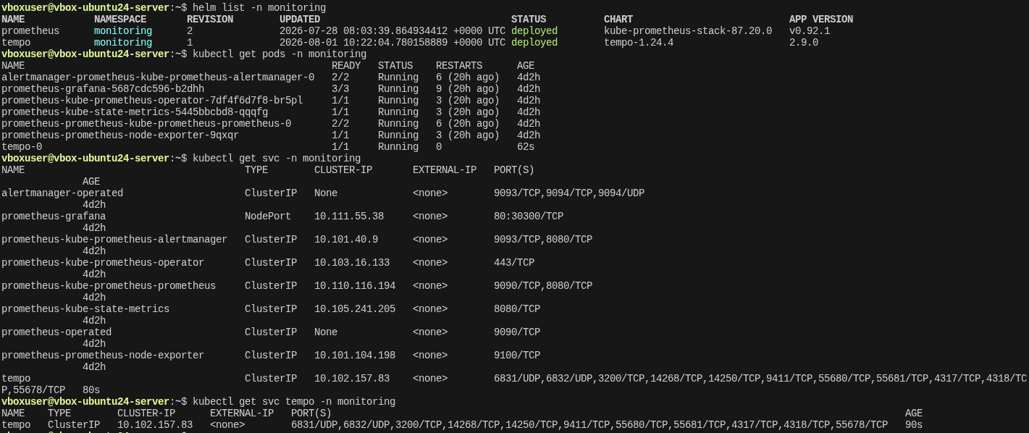
Task: Click cluster IP '10.103.16.133'
Action: 352,263
